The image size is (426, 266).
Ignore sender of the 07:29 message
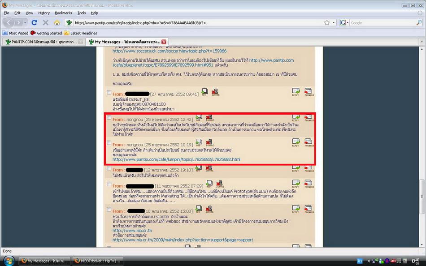(220, 184)
